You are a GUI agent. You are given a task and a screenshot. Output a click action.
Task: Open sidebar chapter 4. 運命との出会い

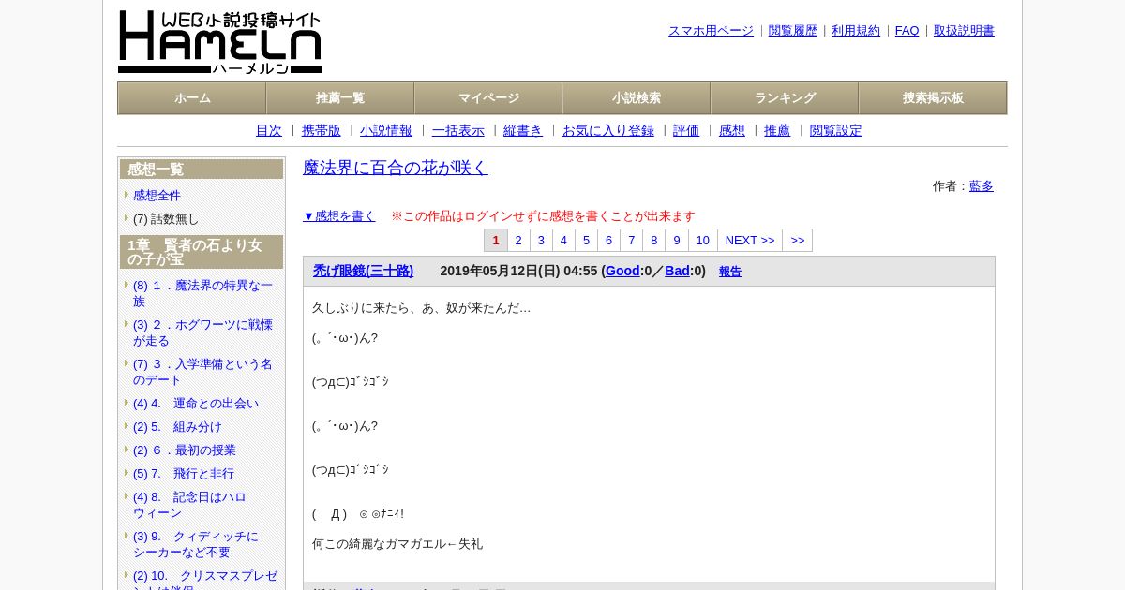(x=196, y=404)
